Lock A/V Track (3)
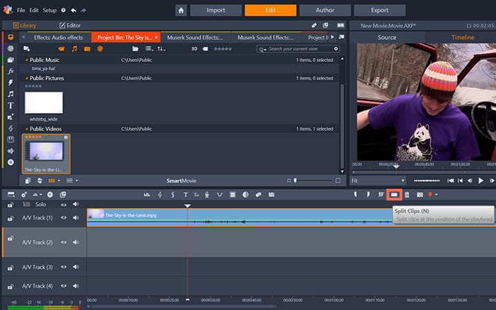Image resolution: width=496 pixels, height=310 pixels. (10, 267)
